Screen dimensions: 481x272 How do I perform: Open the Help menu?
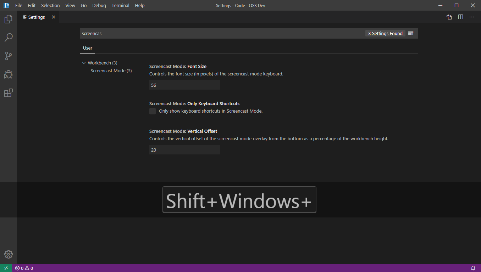click(x=140, y=5)
